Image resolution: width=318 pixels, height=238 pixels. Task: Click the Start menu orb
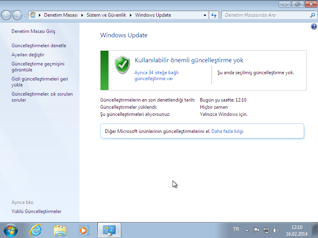[11, 230]
